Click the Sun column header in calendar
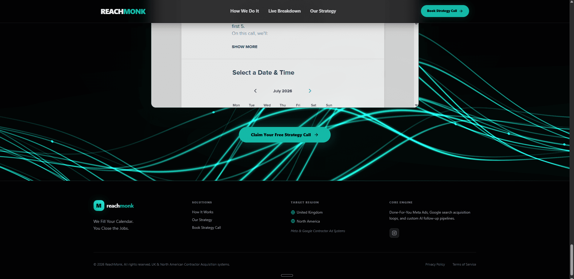 [x=329, y=105]
